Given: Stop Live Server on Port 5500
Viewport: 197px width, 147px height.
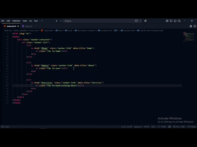Looking at the screenshot, I should coord(179,126).
